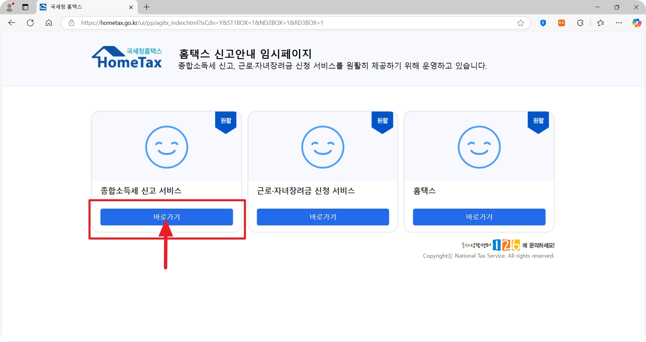646x342 pixels.
Task: Minimize the browser window
Action: pos(597,7)
